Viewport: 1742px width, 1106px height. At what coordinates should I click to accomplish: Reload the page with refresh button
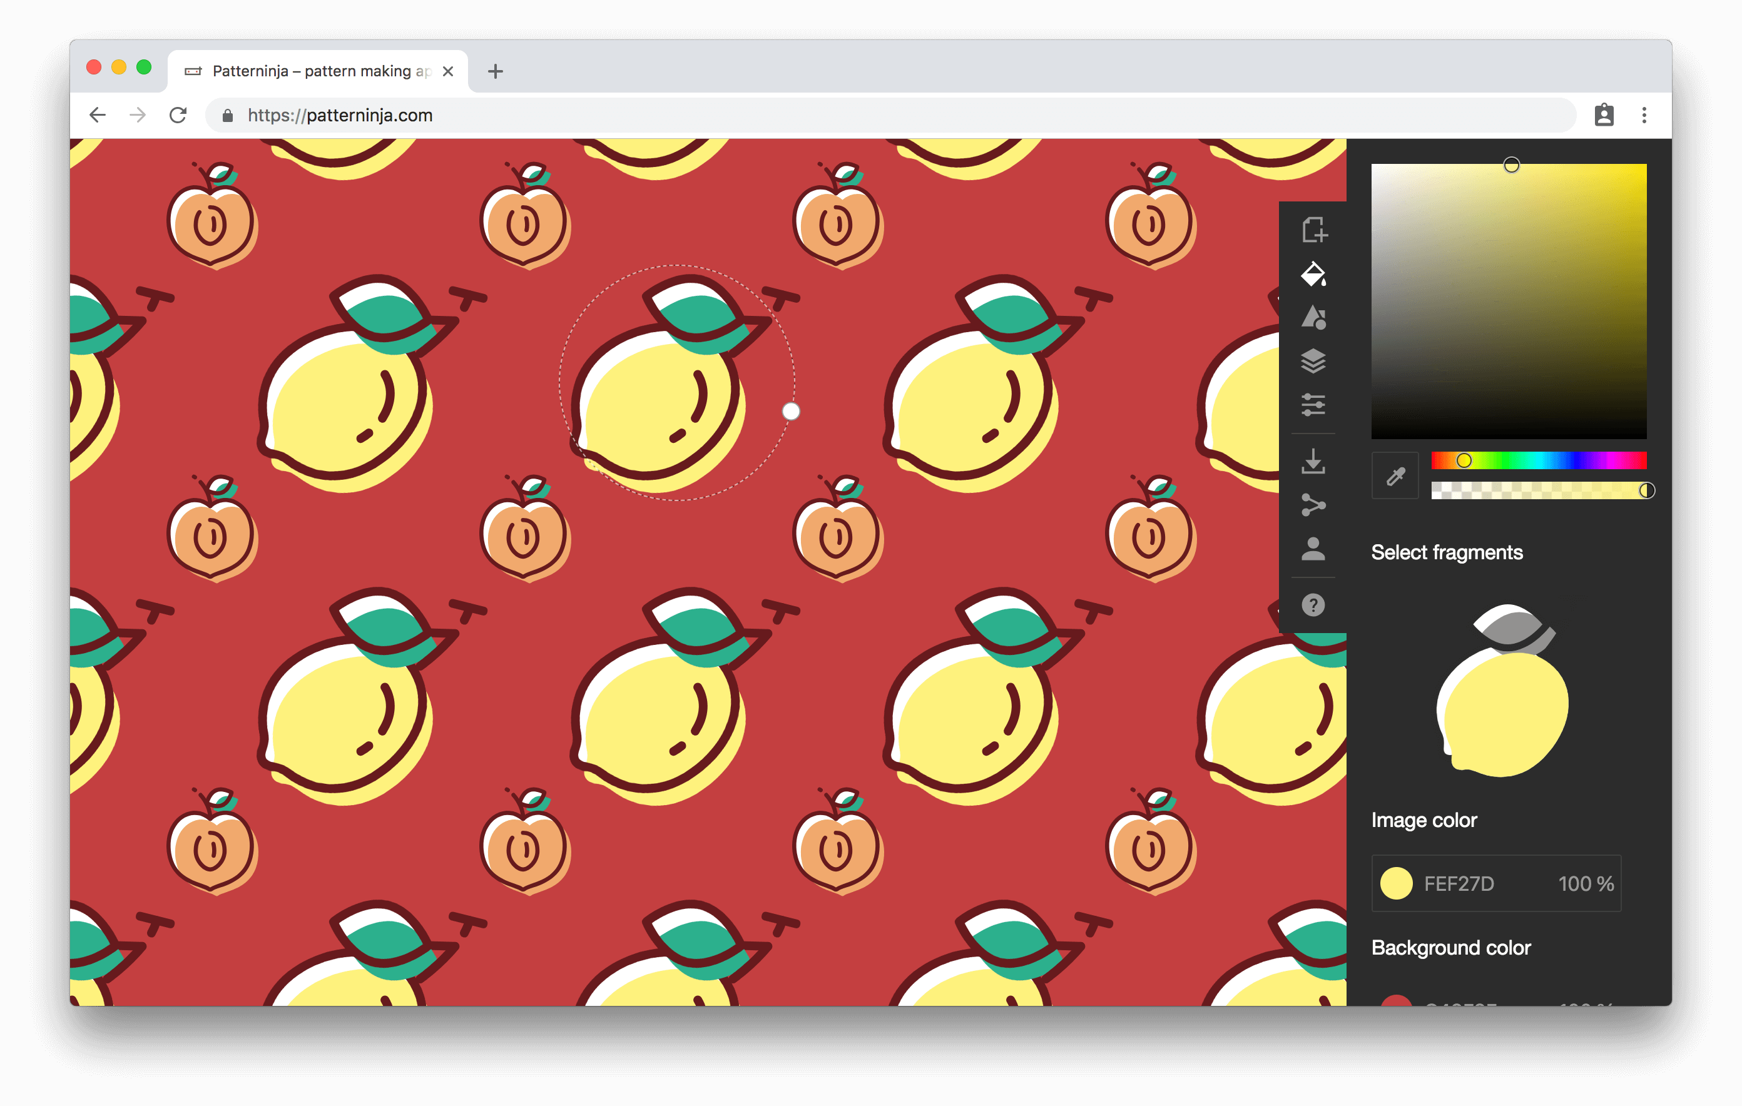point(178,115)
